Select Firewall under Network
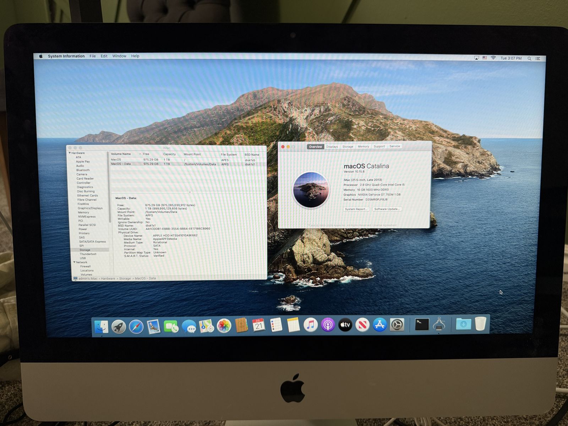This screenshot has width=568, height=426. click(x=85, y=266)
